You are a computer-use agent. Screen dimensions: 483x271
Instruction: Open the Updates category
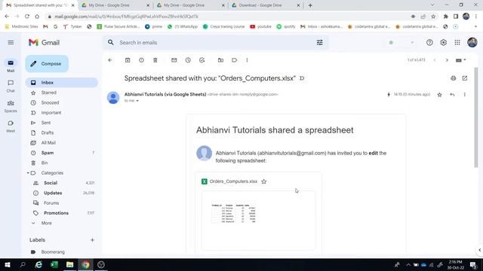click(53, 193)
